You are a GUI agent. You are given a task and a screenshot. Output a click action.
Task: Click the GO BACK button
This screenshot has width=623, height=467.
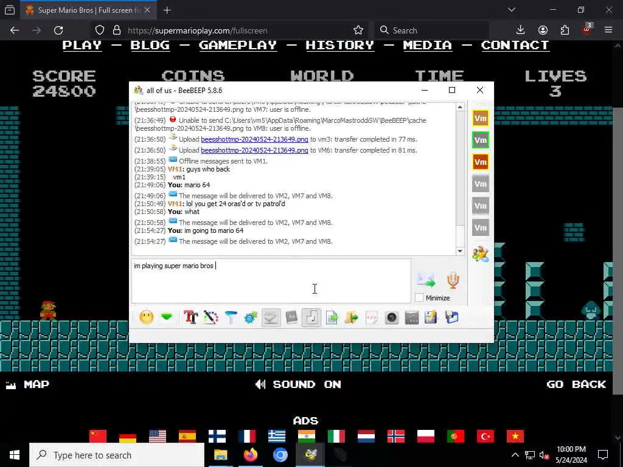pyautogui.click(x=576, y=384)
